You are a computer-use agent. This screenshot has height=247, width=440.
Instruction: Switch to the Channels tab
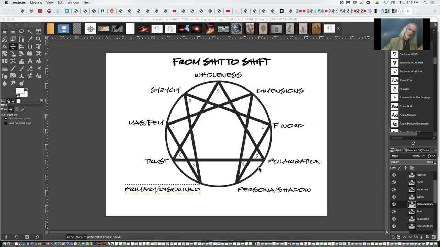410,150
